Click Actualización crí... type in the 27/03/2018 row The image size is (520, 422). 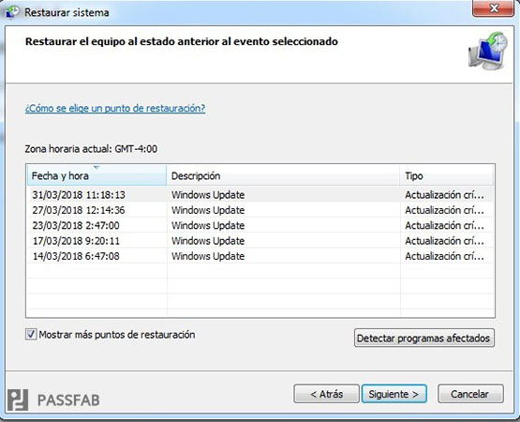tap(444, 210)
